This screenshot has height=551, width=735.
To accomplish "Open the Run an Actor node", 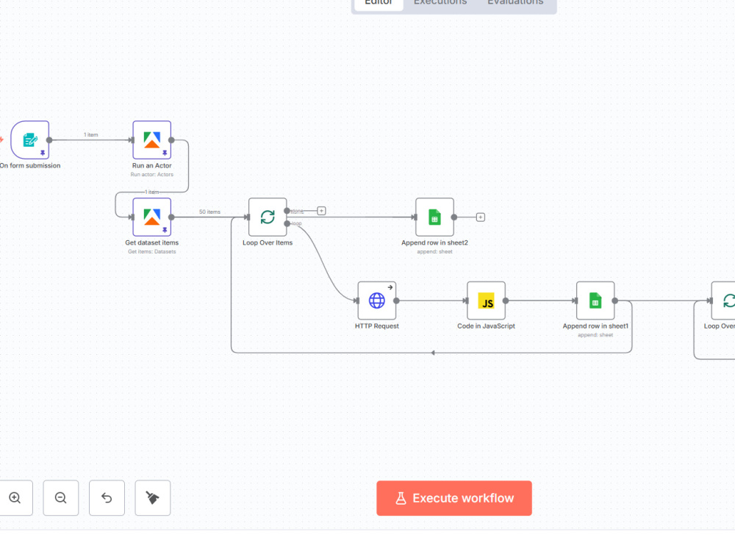I will (x=152, y=140).
